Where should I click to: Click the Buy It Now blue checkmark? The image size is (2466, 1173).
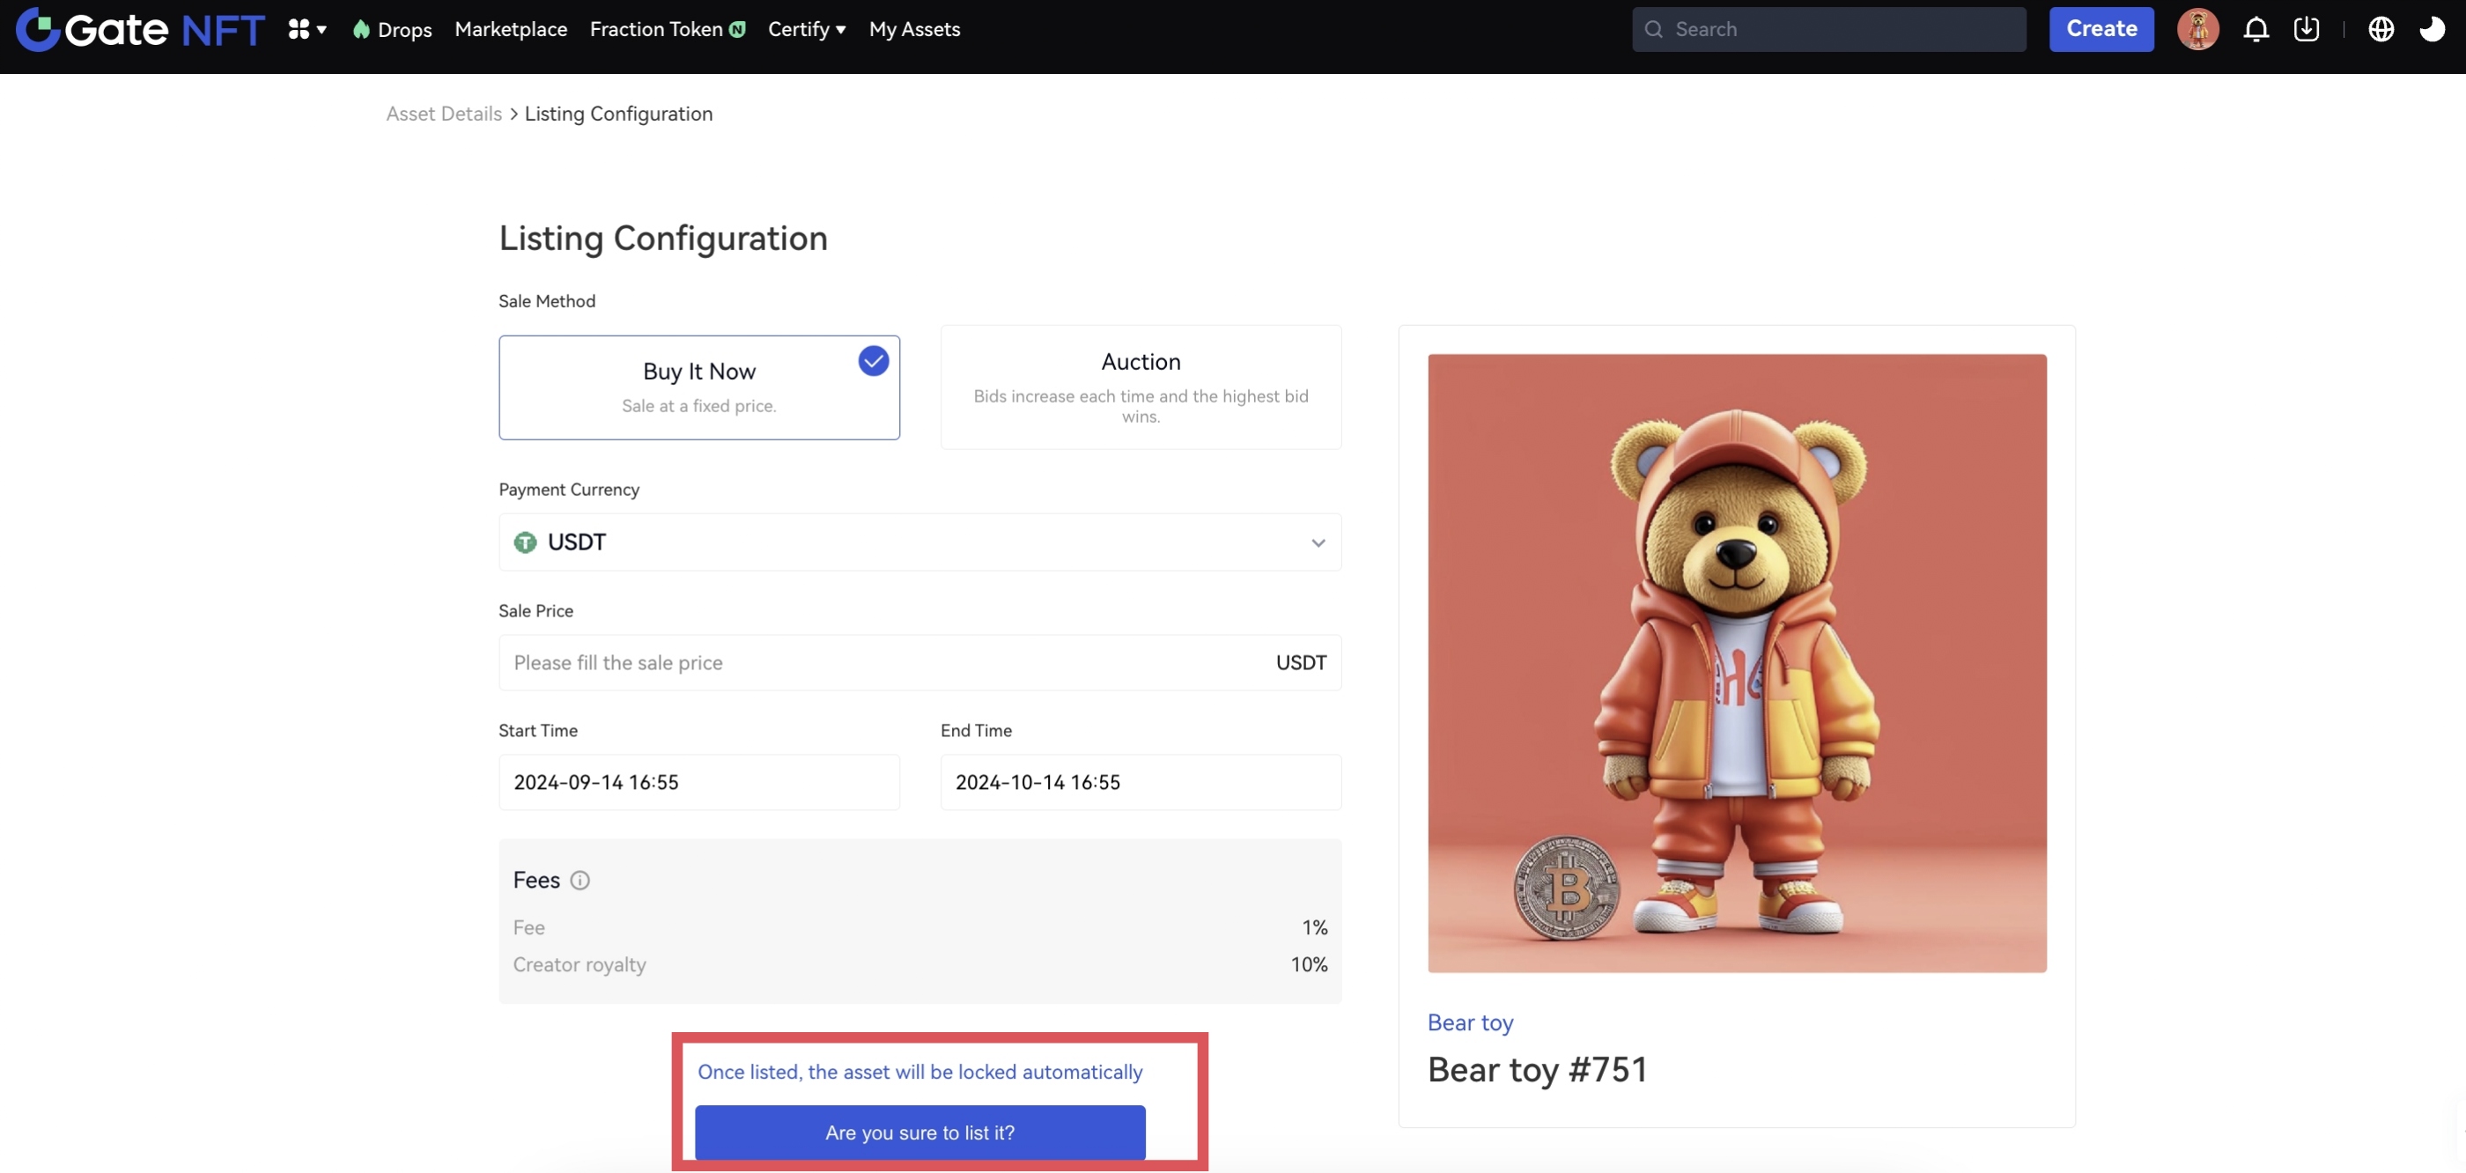tap(873, 361)
